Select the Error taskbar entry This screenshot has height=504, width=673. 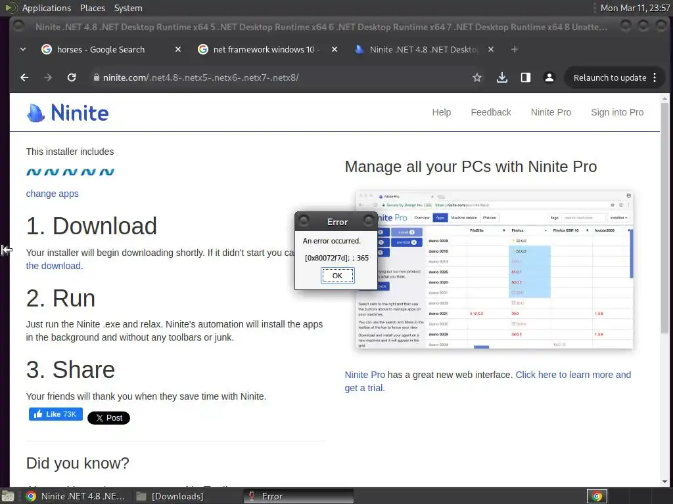[x=298, y=496]
